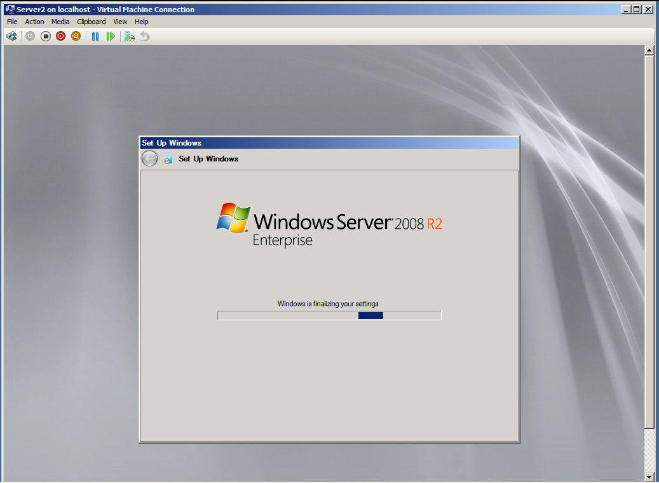
Task: Pause the virtual machine
Action: point(95,37)
